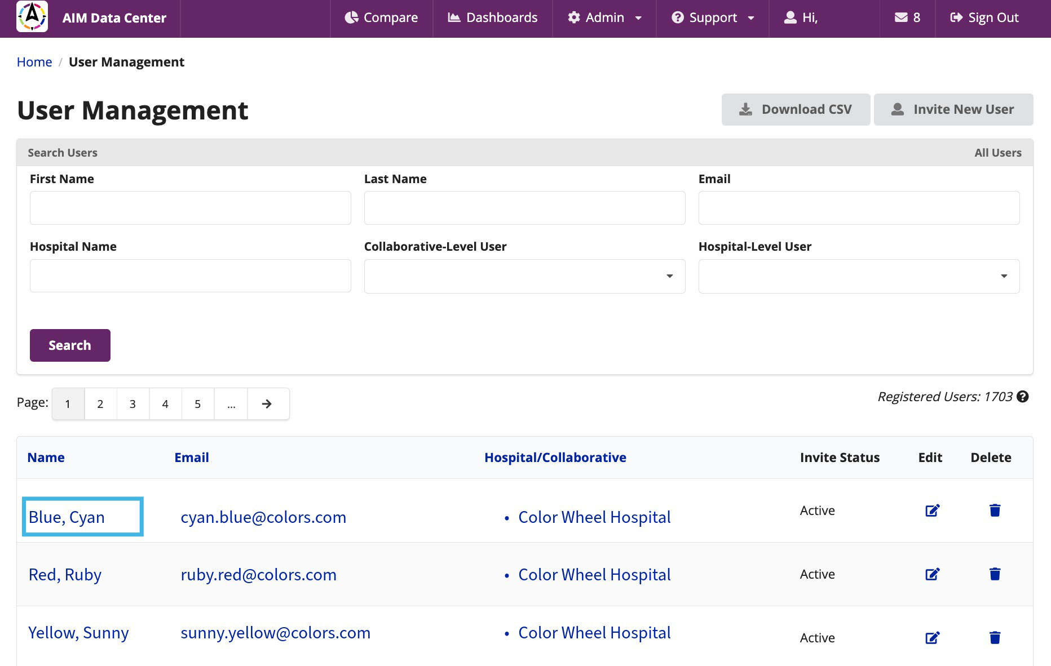Sign Out of the data center
The width and height of the screenshot is (1051, 666).
tap(984, 17)
